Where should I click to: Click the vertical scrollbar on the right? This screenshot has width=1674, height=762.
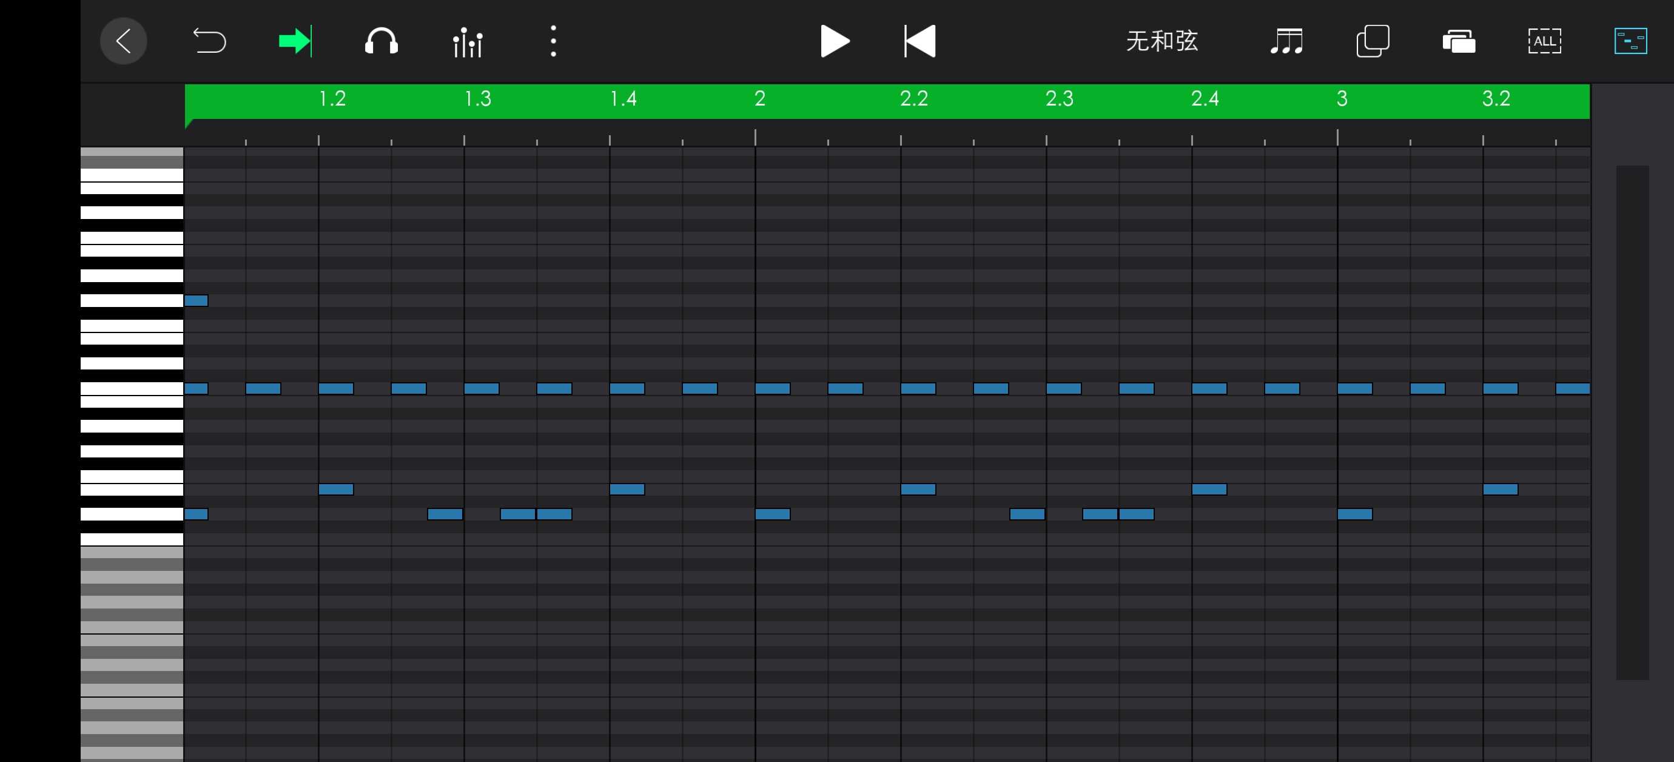tap(1632, 423)
